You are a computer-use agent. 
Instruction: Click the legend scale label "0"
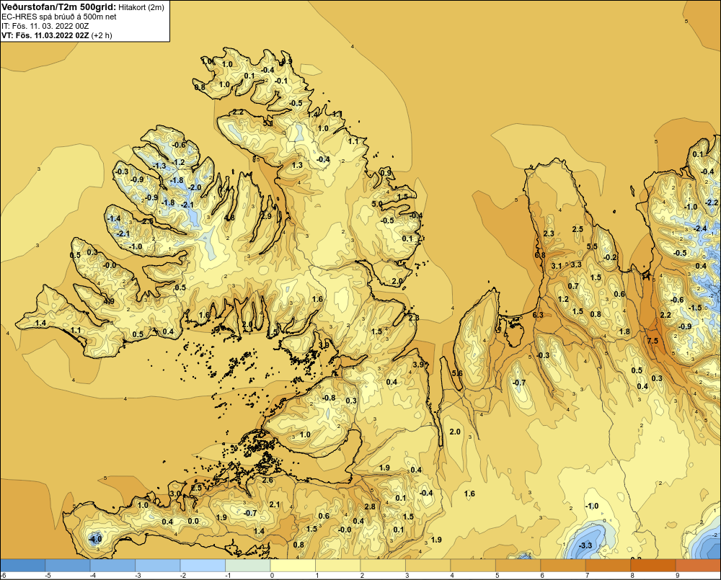pos(272,576)
